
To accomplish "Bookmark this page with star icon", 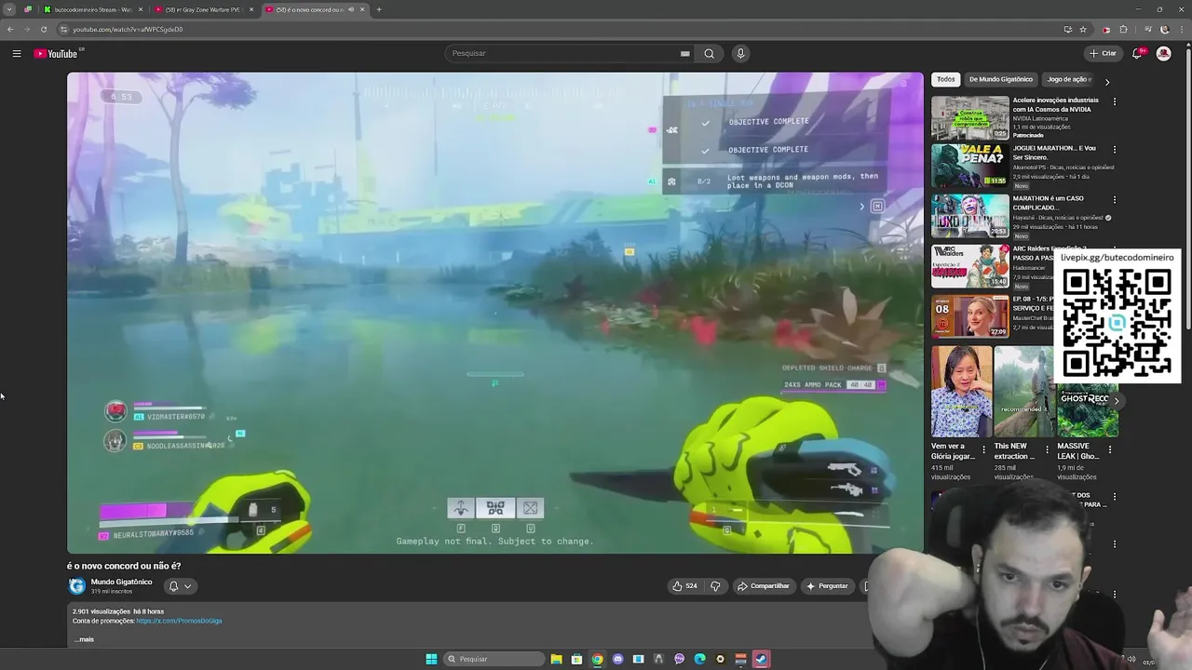I will click(1083, 29).
